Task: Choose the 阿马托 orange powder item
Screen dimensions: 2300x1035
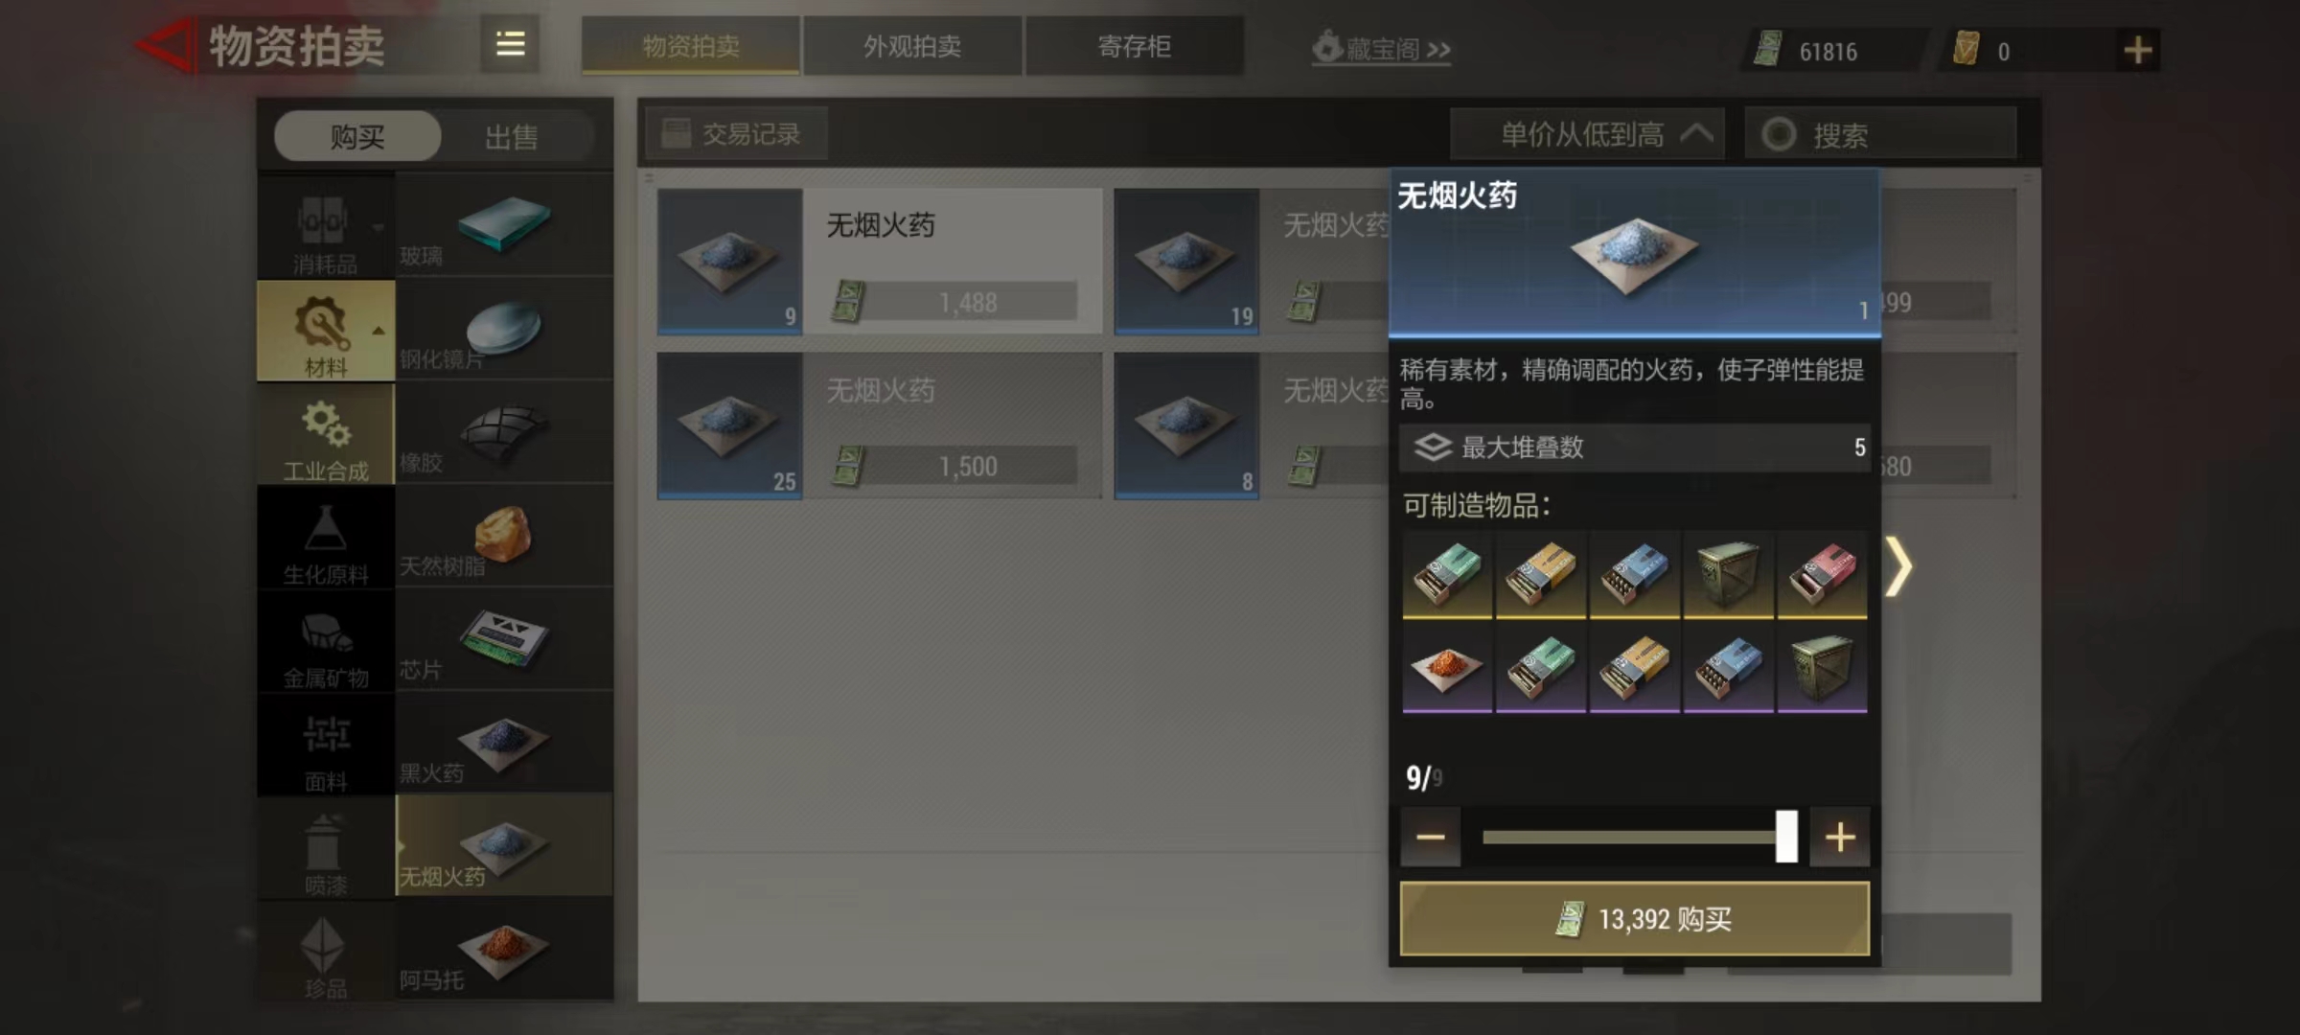Action: point(504,950)
